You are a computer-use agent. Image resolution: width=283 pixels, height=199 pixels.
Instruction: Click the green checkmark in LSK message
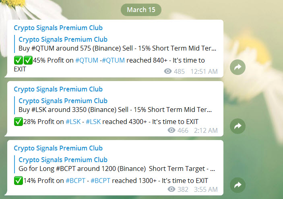(x=19, y=122)
